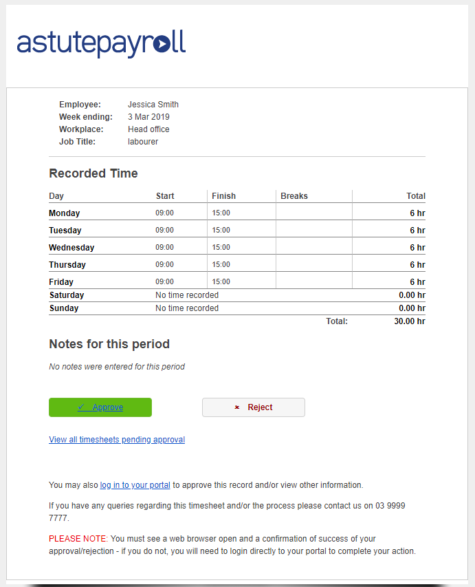The height and width of the screenshot is (587, 475).
Task: Select the Breaks column header
Action: point(294,195)
